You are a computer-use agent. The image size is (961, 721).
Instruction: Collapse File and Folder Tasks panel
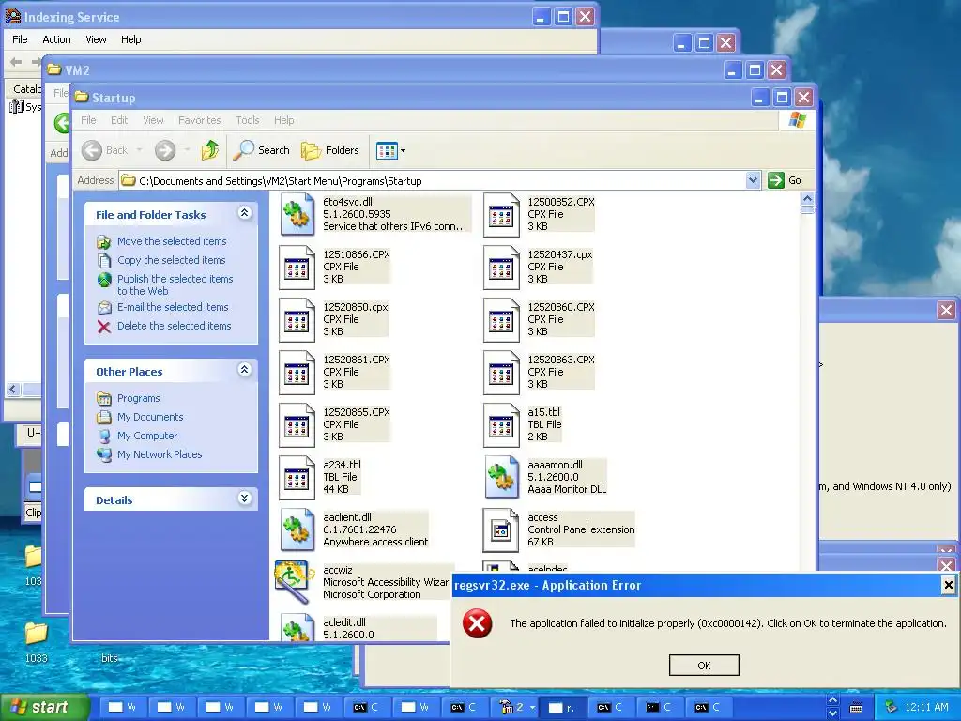pyautogui.click(x=244, y=213)
